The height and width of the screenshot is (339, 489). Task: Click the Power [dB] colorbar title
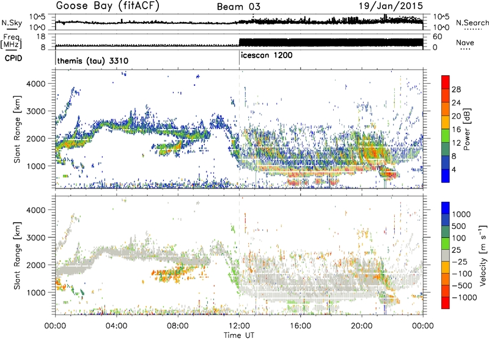466,129
